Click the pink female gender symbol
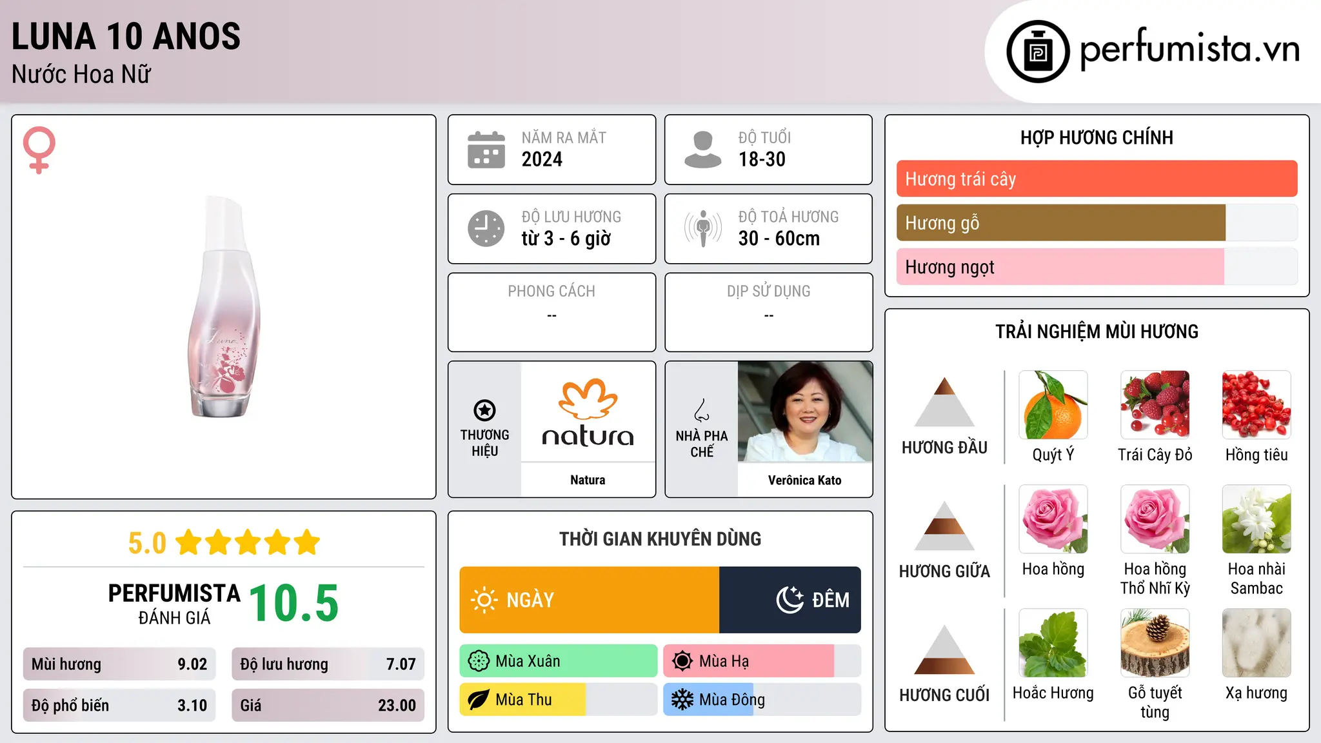The width and height of the screenshot is (1321, 743). 39,150
